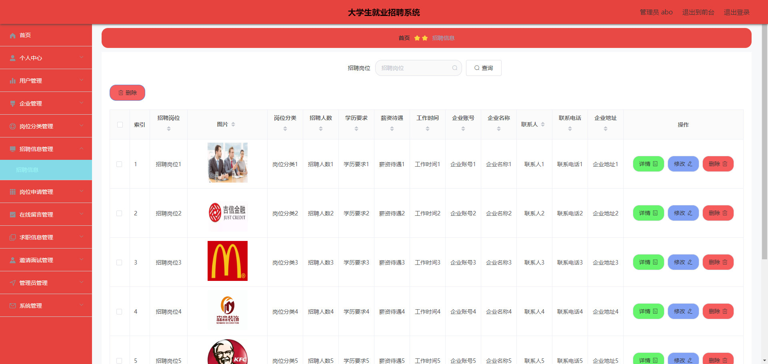Click 管理员 abo in top bar
The height and width of the screenshot is (364, 768).
(x=656, y=12)
